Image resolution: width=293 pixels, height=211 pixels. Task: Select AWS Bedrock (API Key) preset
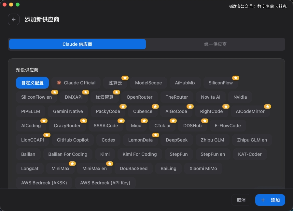[105, 183]
